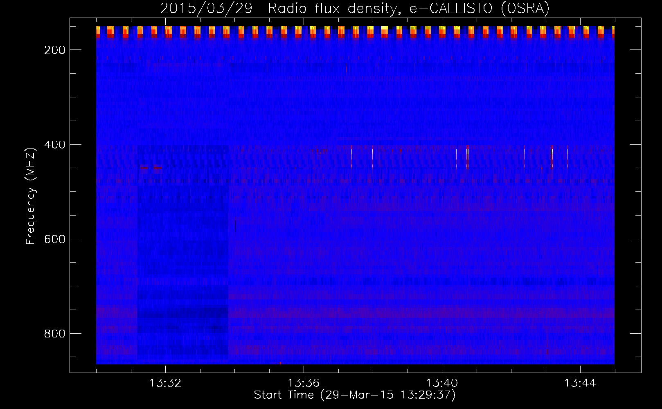Click the plot title '2015/03/29 Radio flux density, e-CALLISTO (OSRA)'

(355, 9)
